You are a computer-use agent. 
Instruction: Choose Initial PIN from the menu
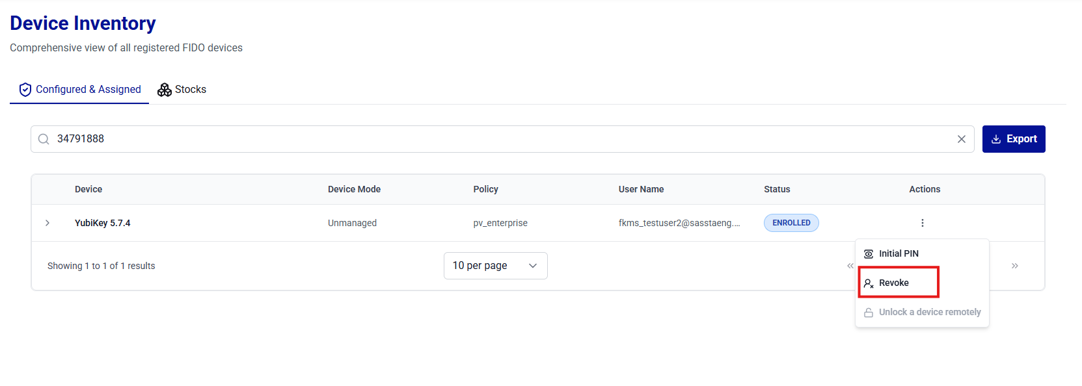click(x=922, y=253)
